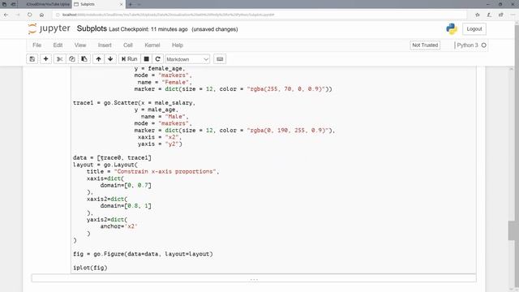Click the Python 3 kernel indicator circle
The height and width of the screenshot is (292, 519).
(483, 45)
